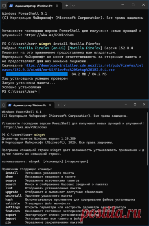Click shield icon in lower terminal window

[4, 105]
